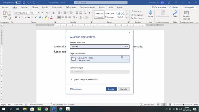The image size is (199, 112).
Task: Click the Reemplazar button
Action: pyautogui.click(x=137, y=15)
